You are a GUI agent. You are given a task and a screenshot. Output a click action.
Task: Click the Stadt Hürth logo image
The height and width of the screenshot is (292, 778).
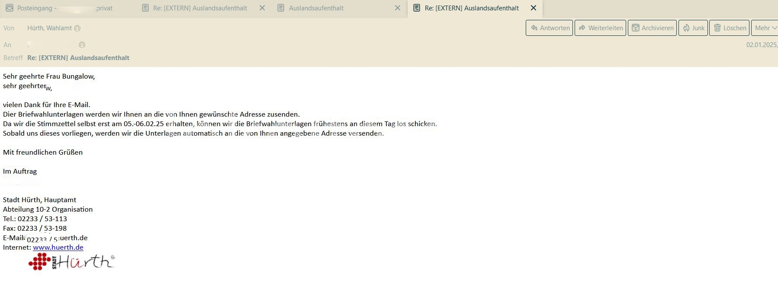click(72, 262)
